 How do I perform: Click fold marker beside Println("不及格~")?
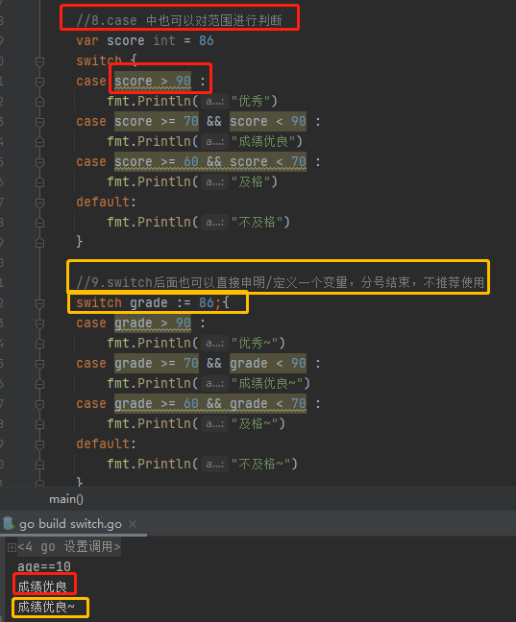pos(39,465)
